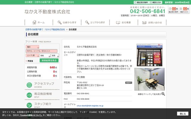Viewport: 191px width, 119px height.
Task: Click the なかえ不動産株式会社 site logo
Action: point(47,12)
